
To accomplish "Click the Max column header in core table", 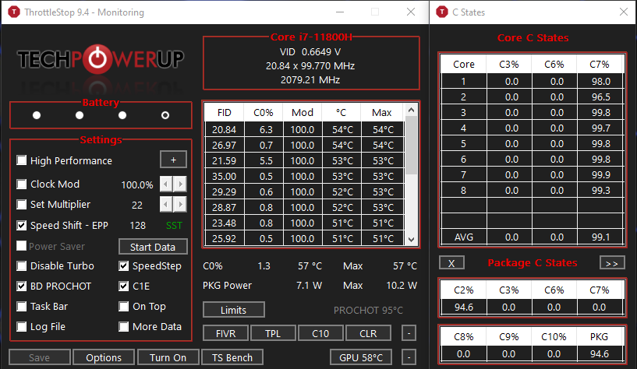I will pyautogui.click(x=382, y=112).
